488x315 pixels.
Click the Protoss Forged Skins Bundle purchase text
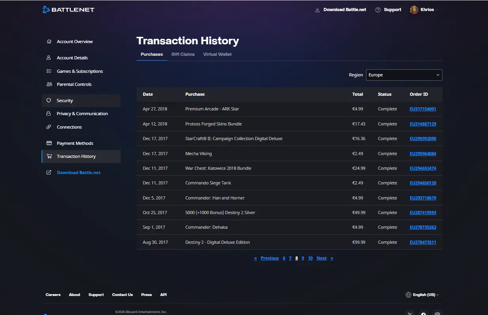pyautogui.click(x=213, y=124)
